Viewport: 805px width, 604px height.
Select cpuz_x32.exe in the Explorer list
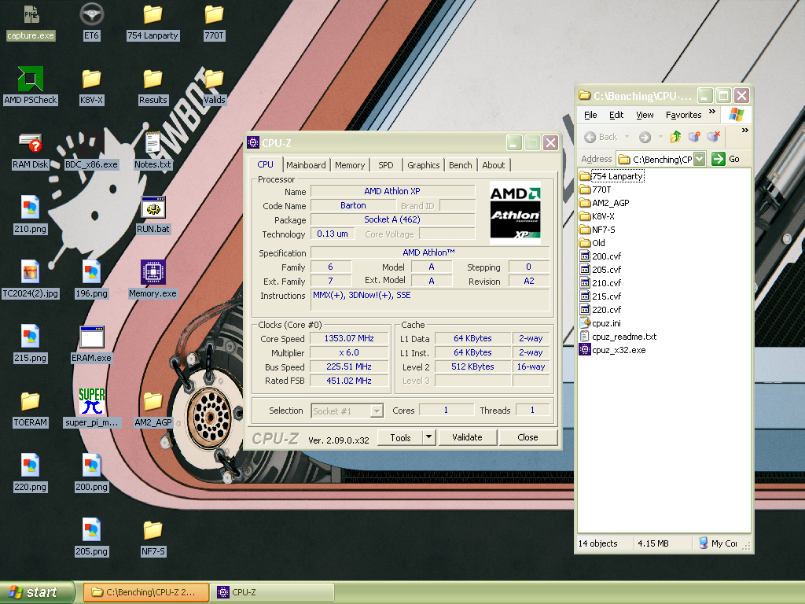[612, 350]
